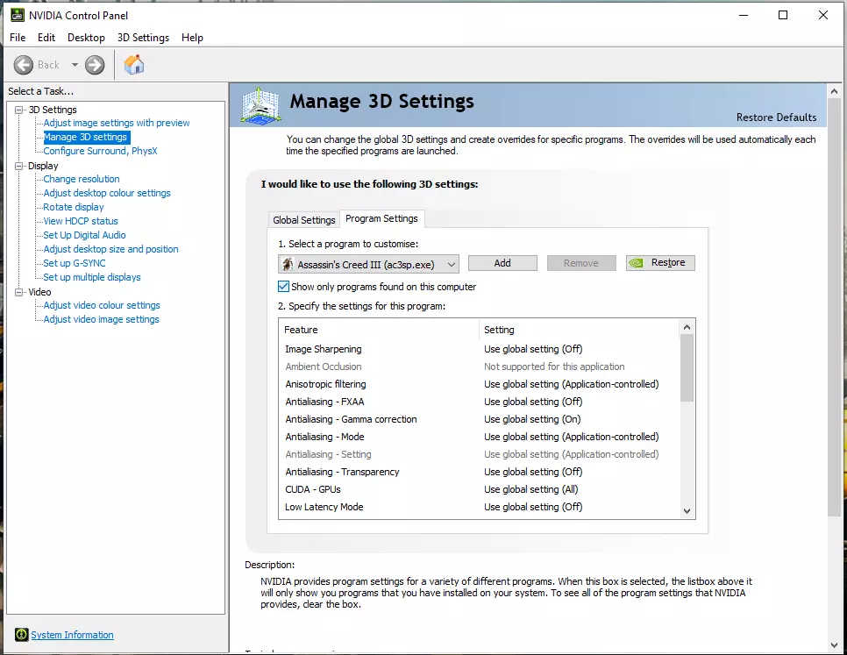Click the Restore button with NVIDIA logo
The height and width of the screenshot is (655, 847).
pyautogui.click(x=659, y=263)
